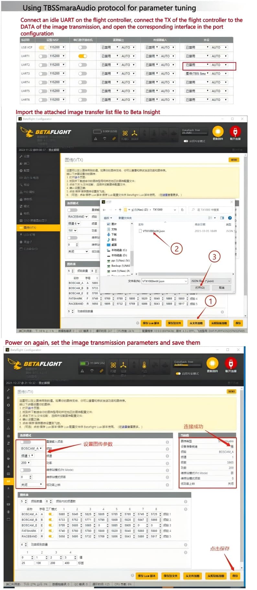The height and width of the screenshot is (590, 257).
Task: Click Dataflash free usage bar, bottom window
Action: (x=188, y=365)
